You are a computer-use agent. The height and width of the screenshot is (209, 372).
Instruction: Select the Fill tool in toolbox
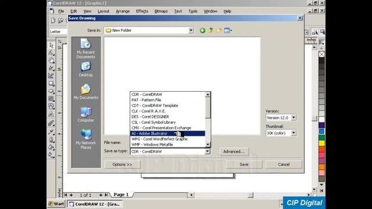point(51,147)
